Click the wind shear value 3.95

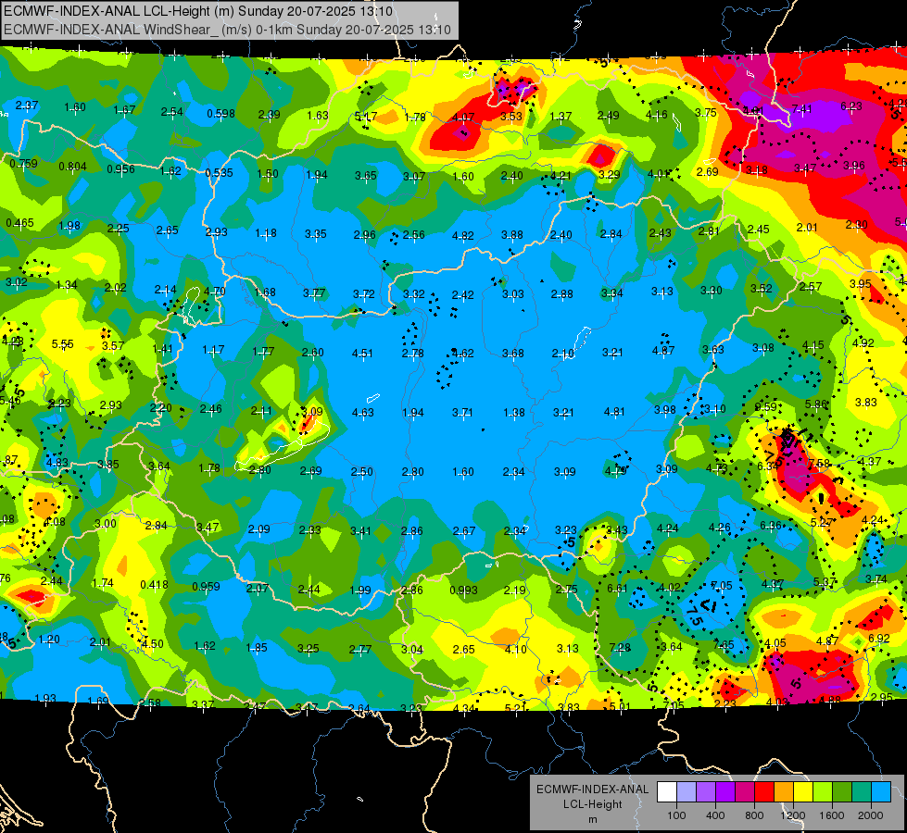[860, 284]
